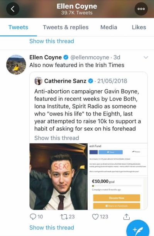Select the Tweets tab
The image size is (154, 236).
pyautogui.click(x=18, y=27)
